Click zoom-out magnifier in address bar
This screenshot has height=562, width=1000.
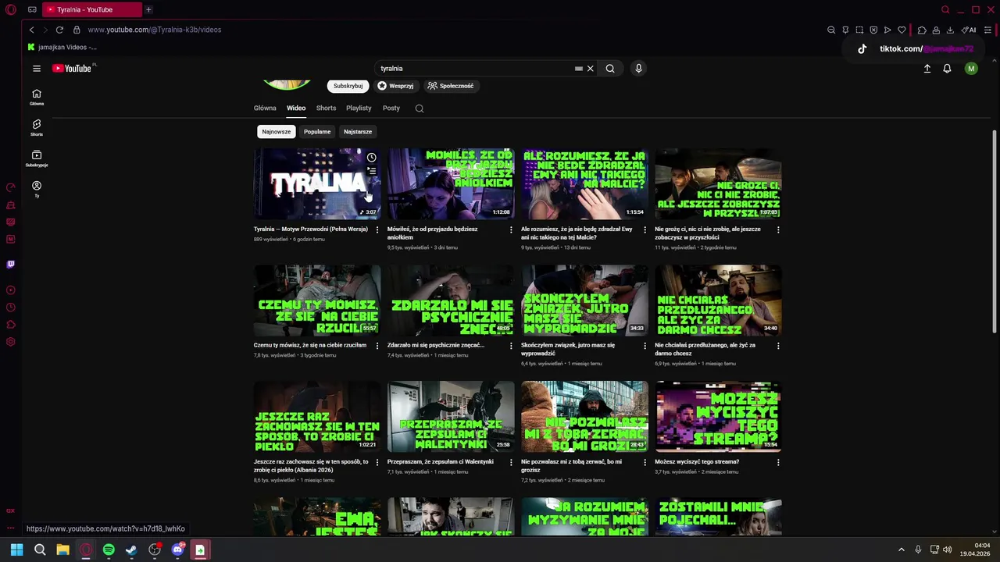[x=831, y=30]
